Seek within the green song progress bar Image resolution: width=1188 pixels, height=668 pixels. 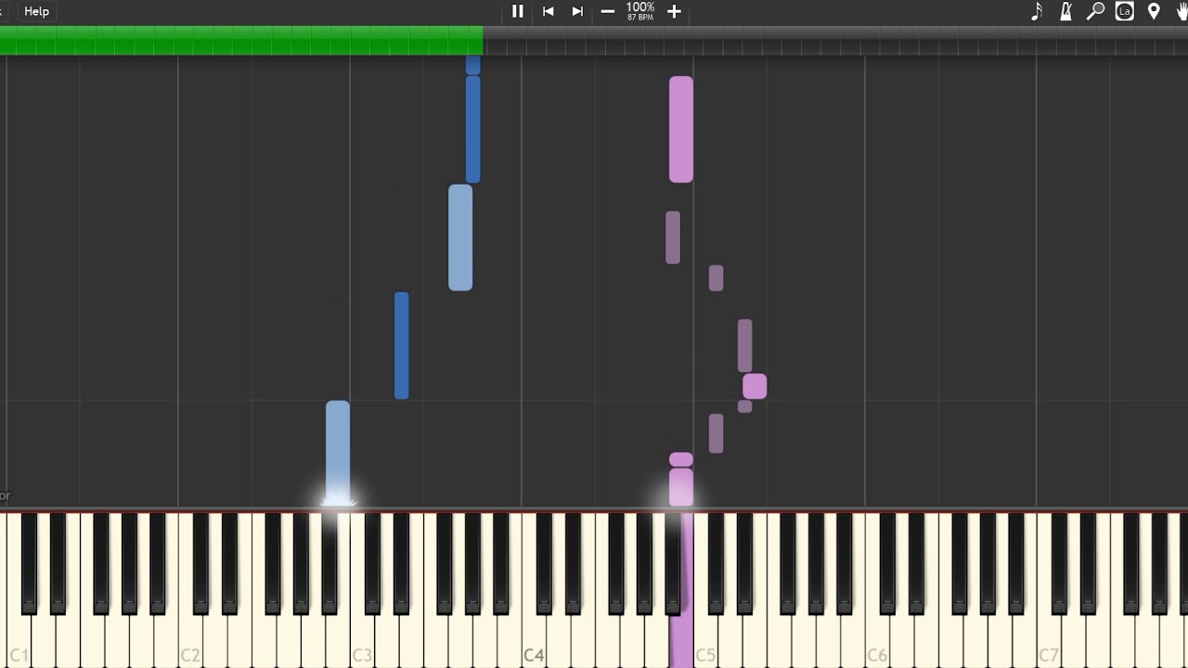(241, 40)
